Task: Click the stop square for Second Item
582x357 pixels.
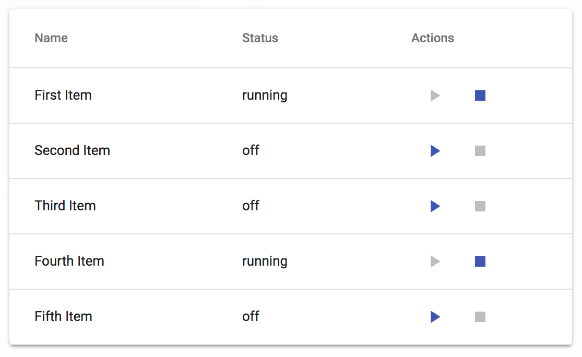Action: (x=480, y=151)
